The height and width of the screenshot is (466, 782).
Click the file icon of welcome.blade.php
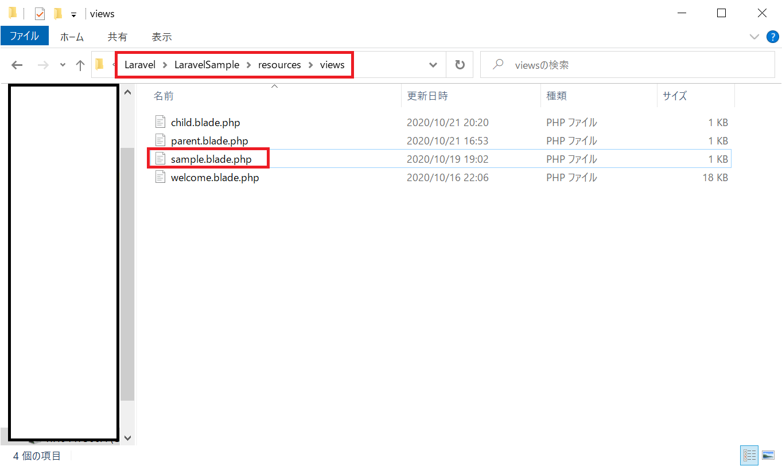point(160,178)
